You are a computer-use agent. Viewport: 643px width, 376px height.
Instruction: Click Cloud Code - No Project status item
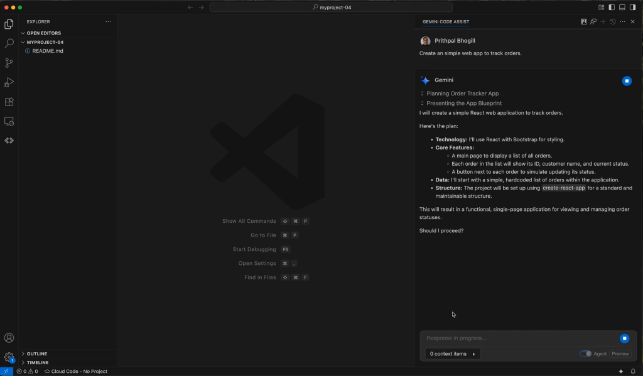[76, 372]
